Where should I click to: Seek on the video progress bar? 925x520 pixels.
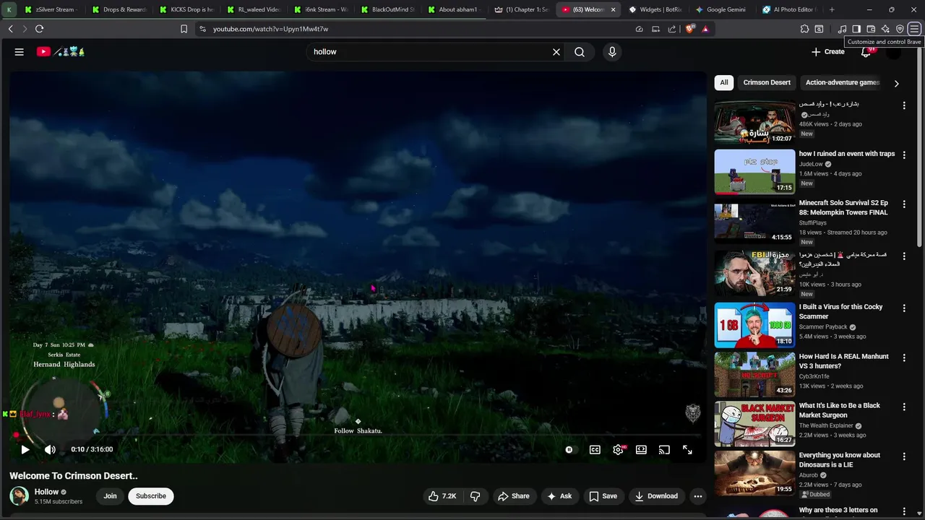(358, 435)
